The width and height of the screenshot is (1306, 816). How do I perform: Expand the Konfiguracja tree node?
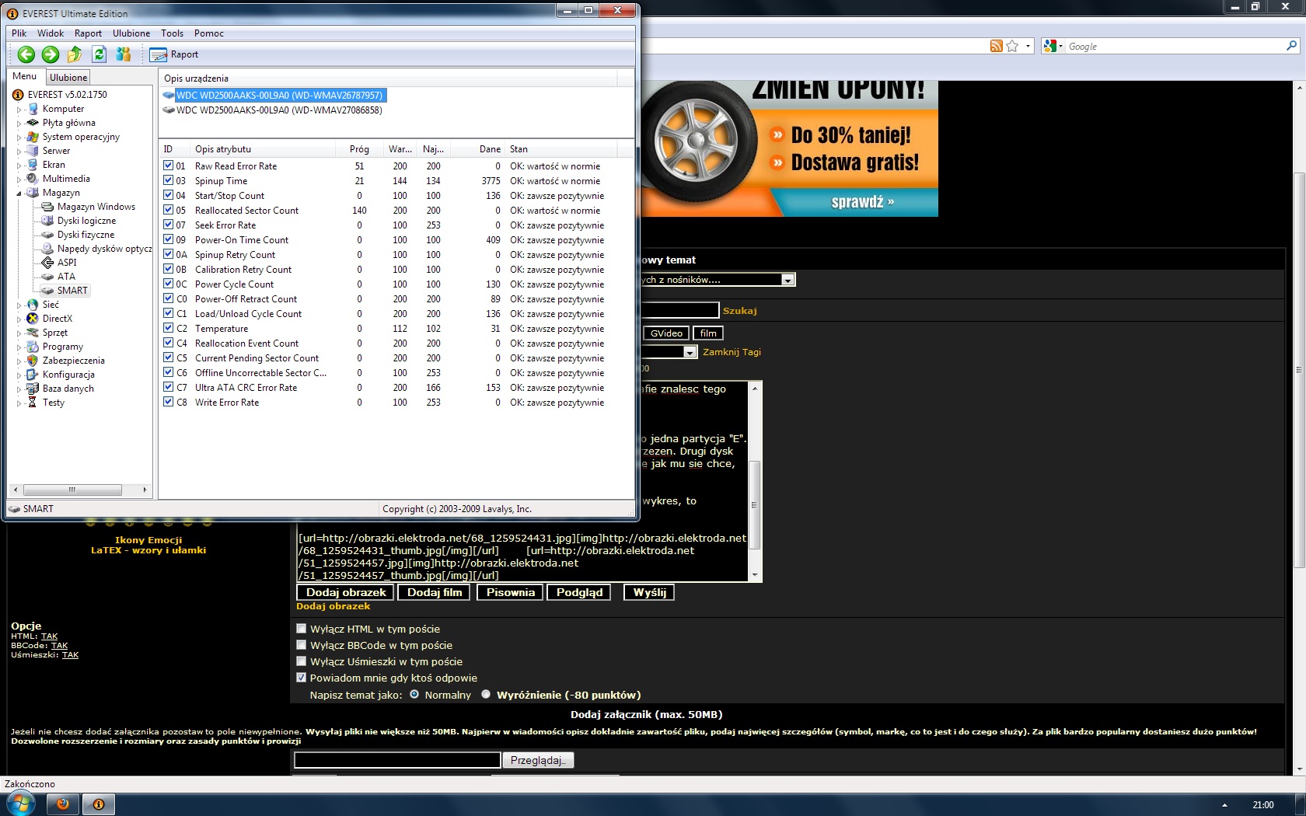point(19,375)
